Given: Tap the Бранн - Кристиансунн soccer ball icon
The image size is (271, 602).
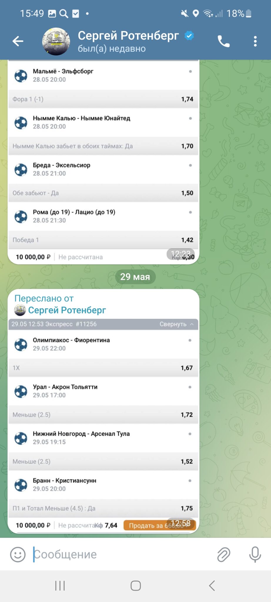Looking at the screenshot, I should (21, 485).
